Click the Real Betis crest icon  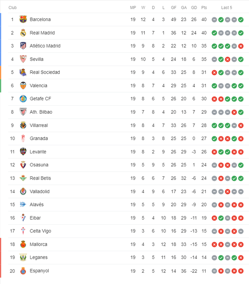click(23, 178)
